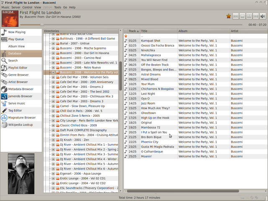Expand Bullitnuts - 1998 - A Different Ball Game

coord(53,39)
